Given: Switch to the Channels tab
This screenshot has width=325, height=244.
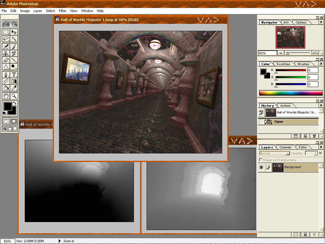Looking at the screenshot, I should 285,147.
